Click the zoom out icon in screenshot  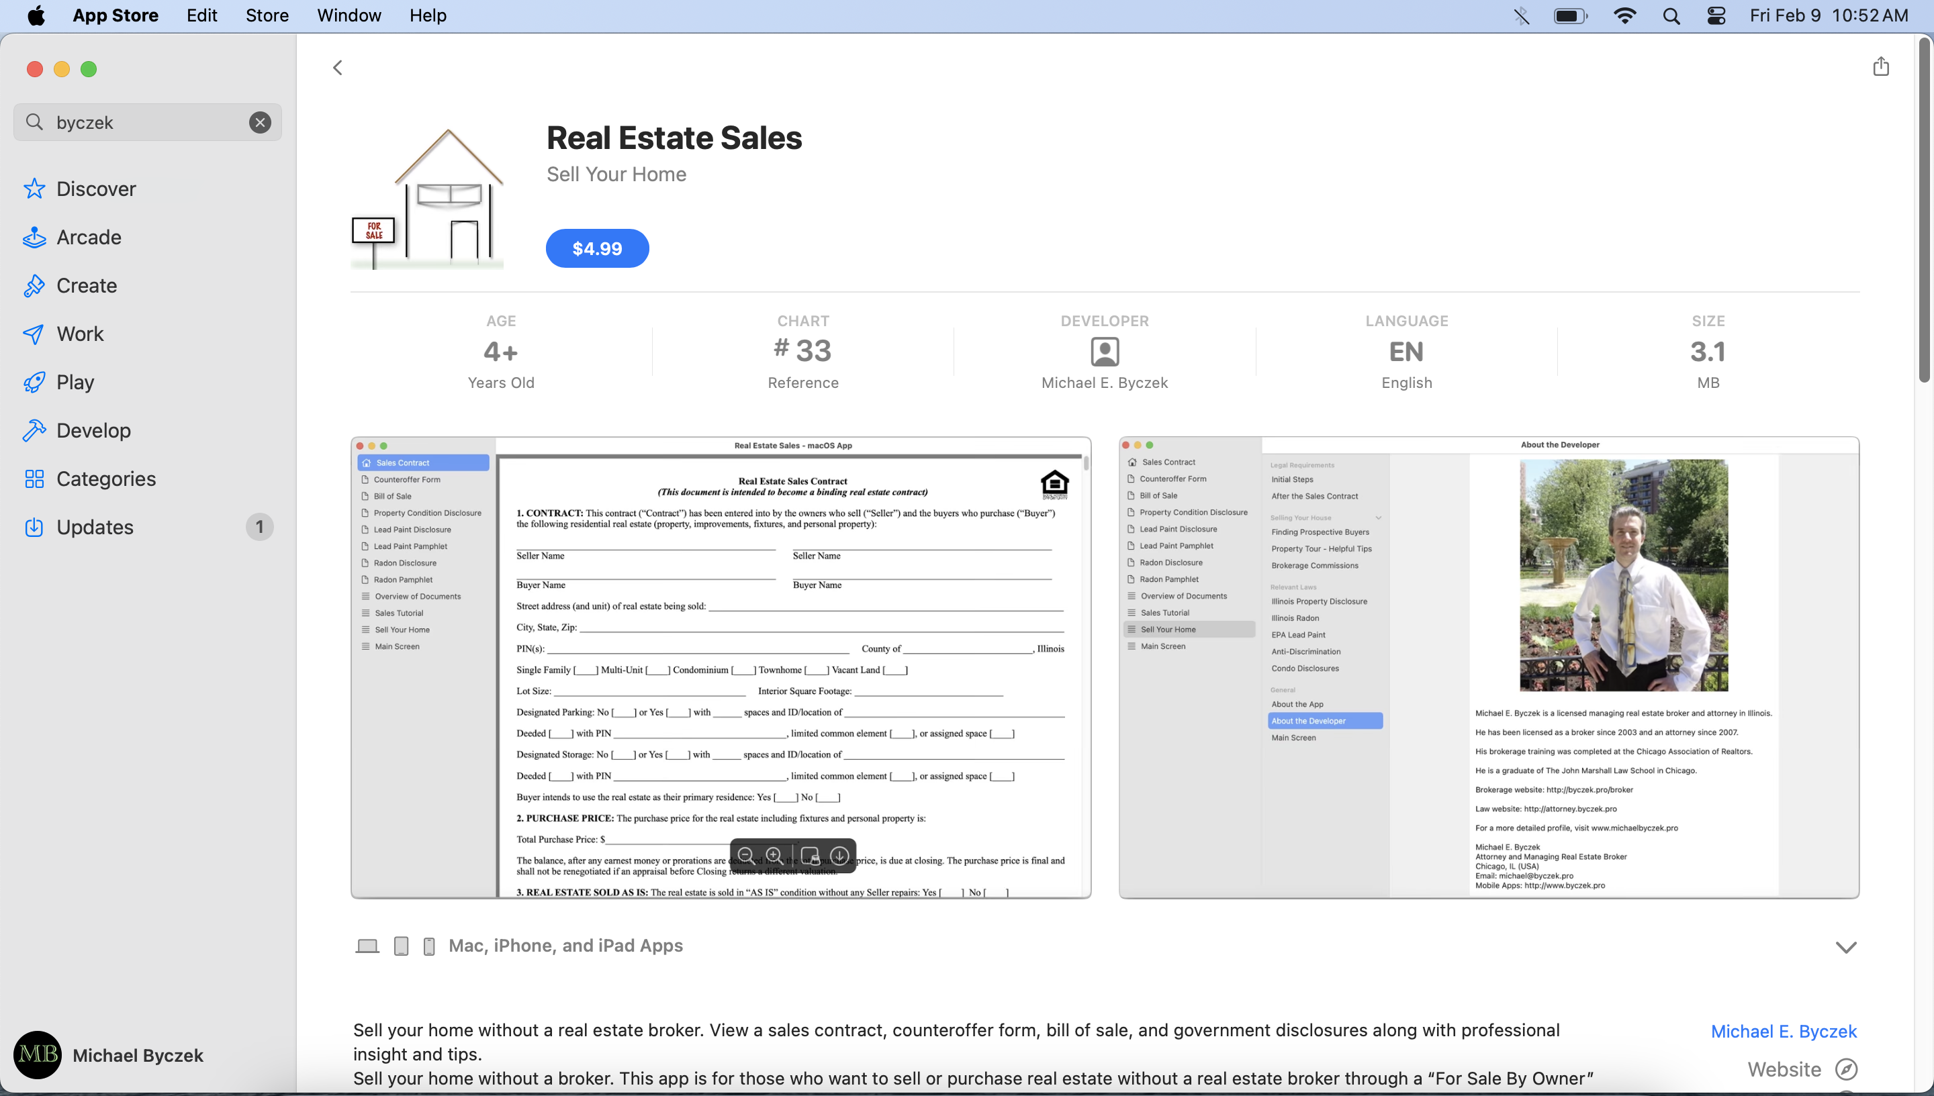coord(745,855)
